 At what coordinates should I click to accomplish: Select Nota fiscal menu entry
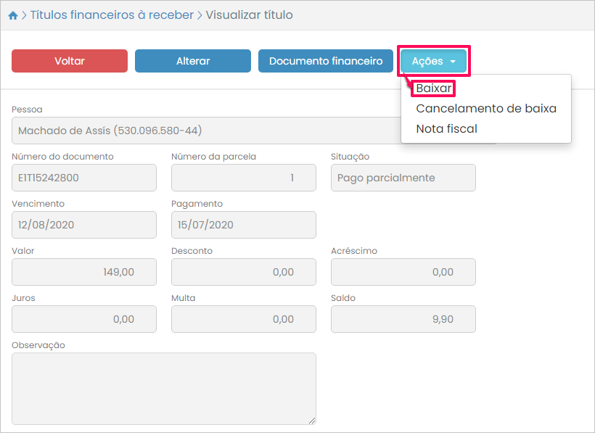(446, 129)
